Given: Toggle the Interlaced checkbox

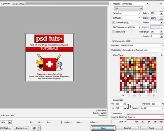Looking at the screenshot, I should click(114, 32).
